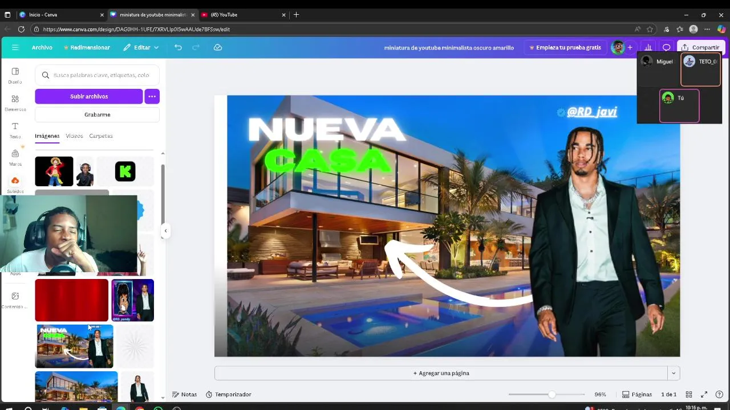Image resolution: width=730 pixels, height=410 pixels.
Task: Check the cloud save status icon
Action: [218, 47]
